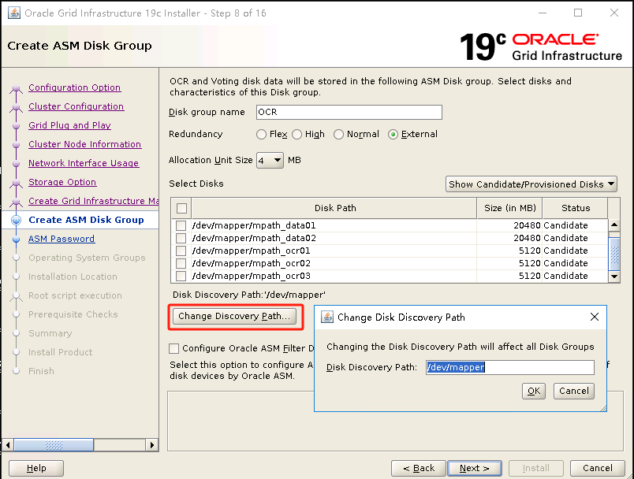Open the Help button

pyautogui.click(x=36, y=468)
